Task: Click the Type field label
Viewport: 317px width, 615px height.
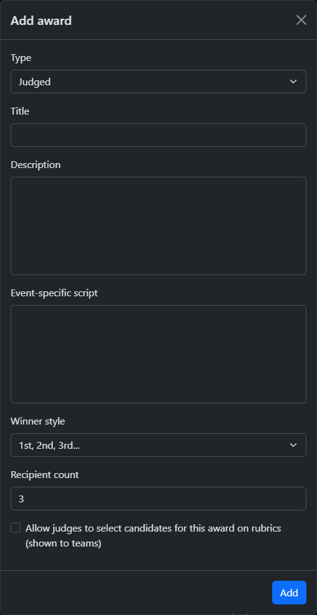Action: click(21, 58)
